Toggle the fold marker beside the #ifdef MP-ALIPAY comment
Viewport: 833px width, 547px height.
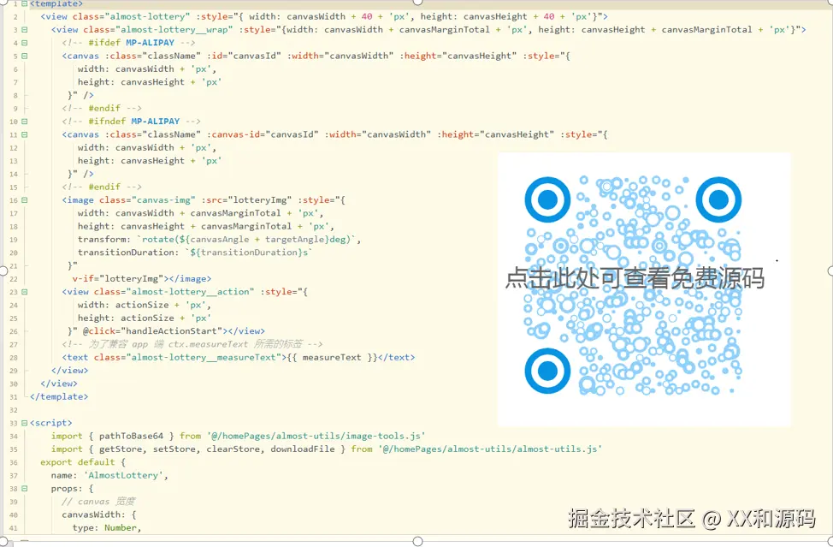click(x=25, y=43)
